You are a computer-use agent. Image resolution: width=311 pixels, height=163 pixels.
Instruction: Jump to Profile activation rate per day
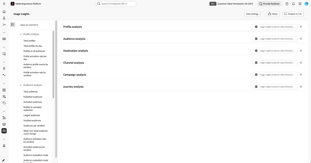tap(35, 58)
